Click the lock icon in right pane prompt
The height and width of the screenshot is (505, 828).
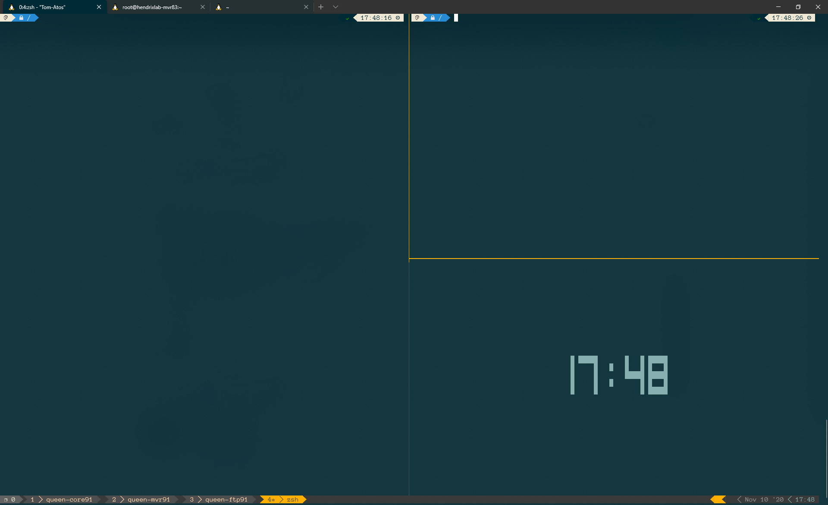pyautogui.click(x=433, y=18)
